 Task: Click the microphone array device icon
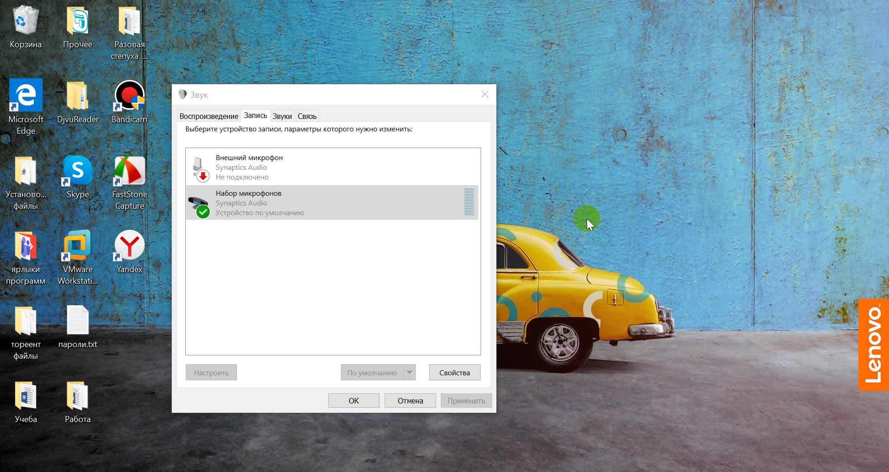pyautogui.click(x=199, y=206)
